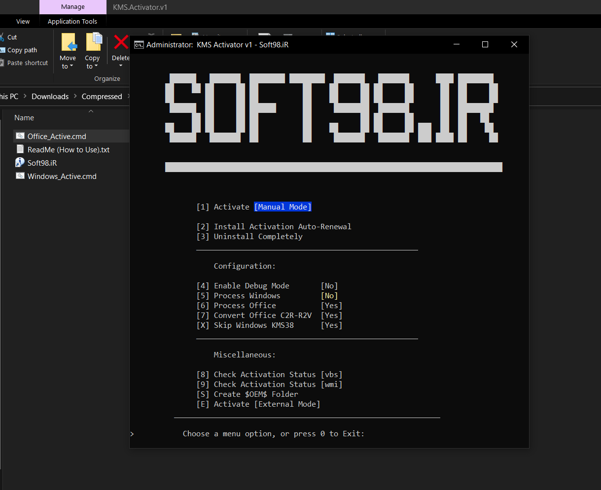
Task: Click the [Yes] value for Process Office
Action: click(x=332, y=306)
